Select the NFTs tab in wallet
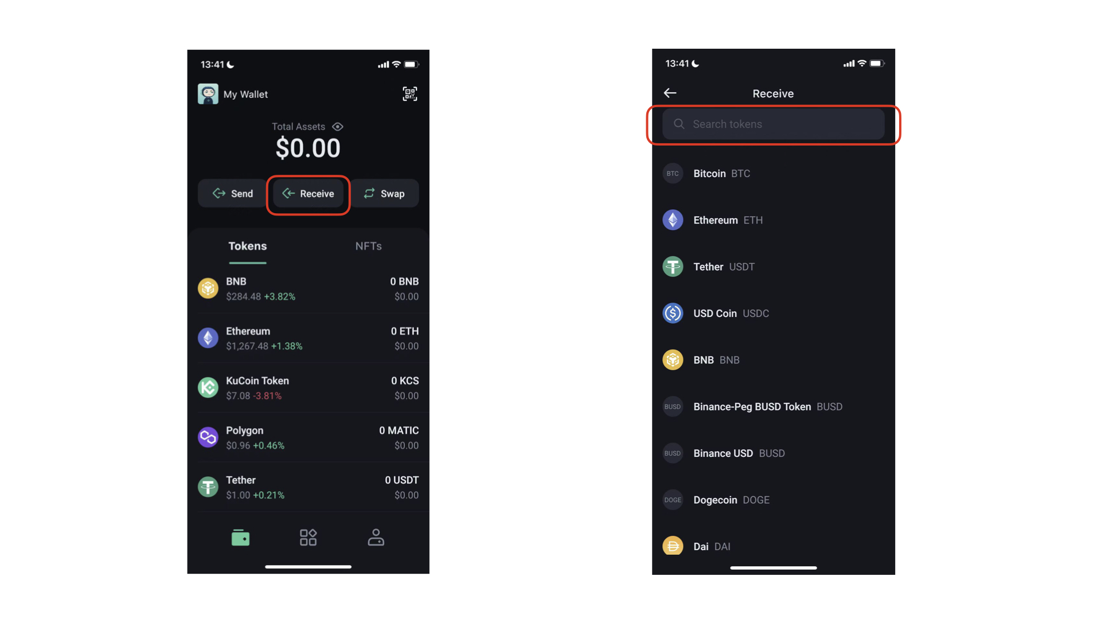The height and width of the screenshot is (619, 1101). click(x=368, y=245)
